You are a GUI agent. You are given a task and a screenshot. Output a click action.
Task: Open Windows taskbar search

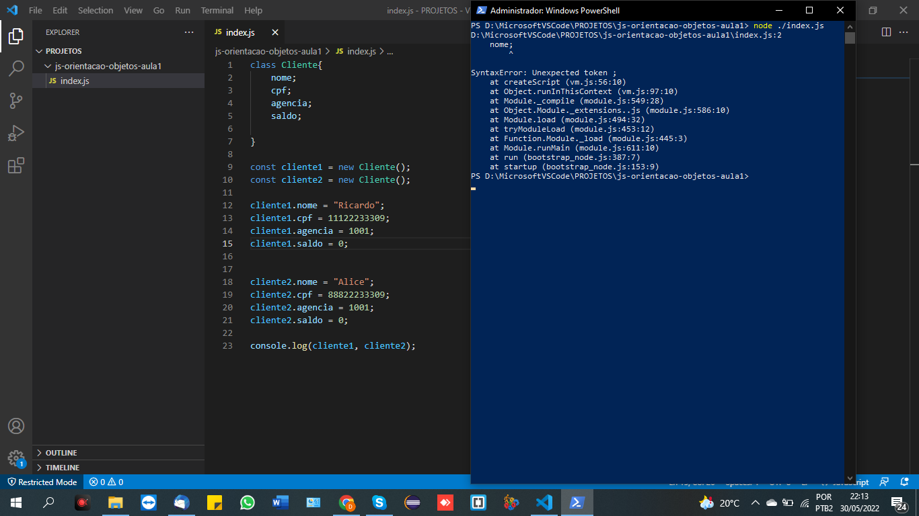(48, 503)
